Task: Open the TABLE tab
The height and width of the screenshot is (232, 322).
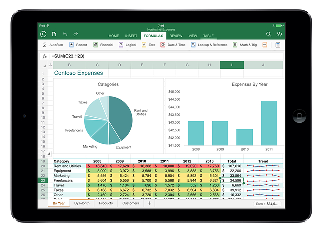Action: [208, 36]
